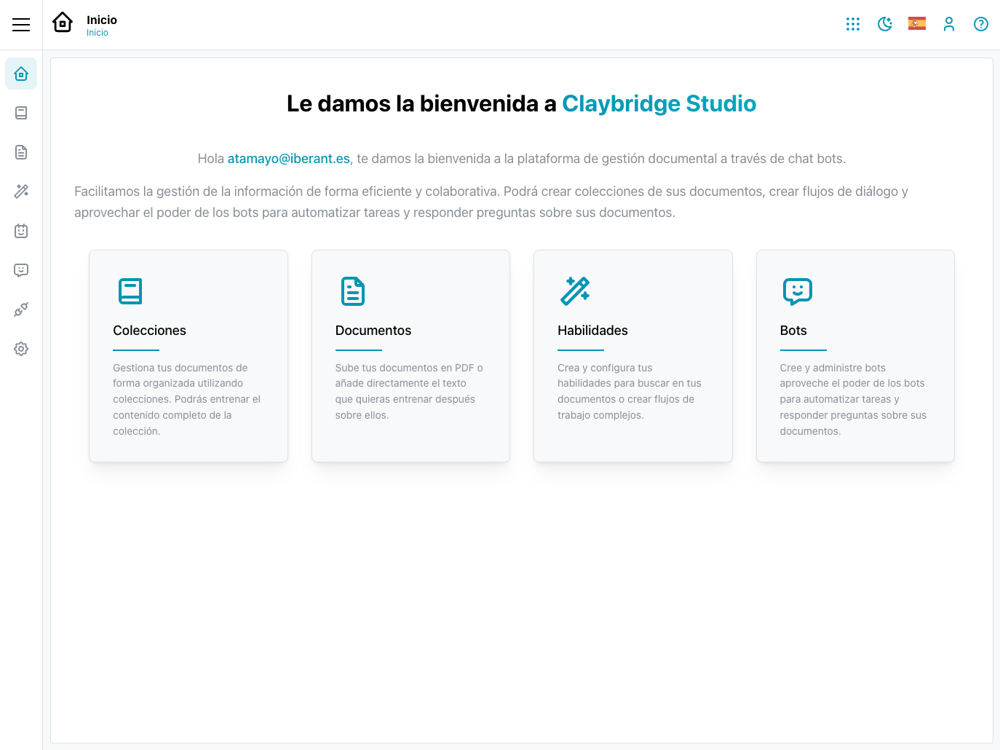Click the description starting 'Cree y administre bots'
1000x750 pixels.
pos(854,400)
